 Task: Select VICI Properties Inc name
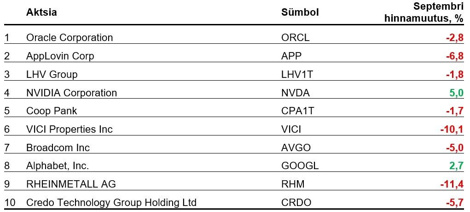[x=70, y=129]
